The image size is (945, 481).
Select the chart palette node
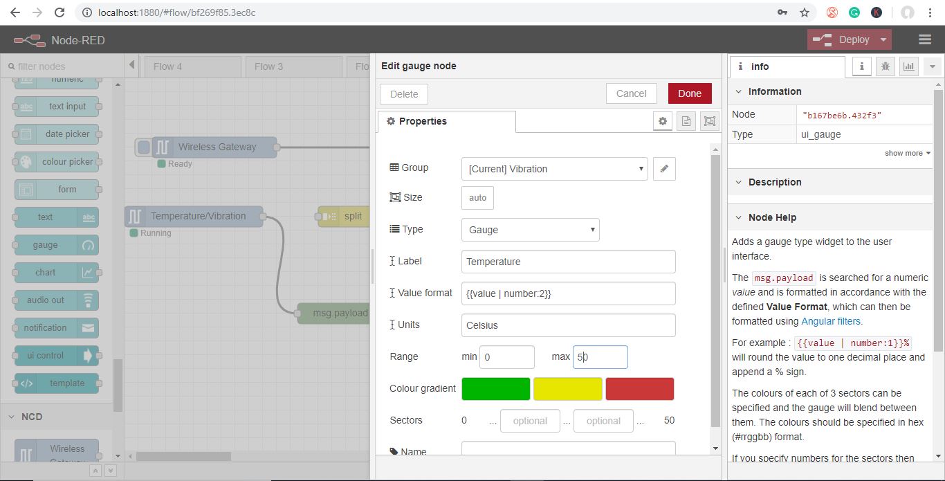[57, 273]
